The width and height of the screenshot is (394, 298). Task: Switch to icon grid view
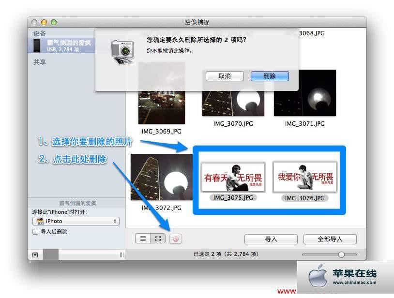(x=158, y=238)
